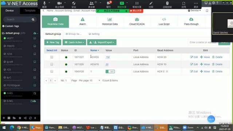Delete the tag with address HDX 0 : 0
The height and width of the screenshot is (131, 233).
(217, 71)
